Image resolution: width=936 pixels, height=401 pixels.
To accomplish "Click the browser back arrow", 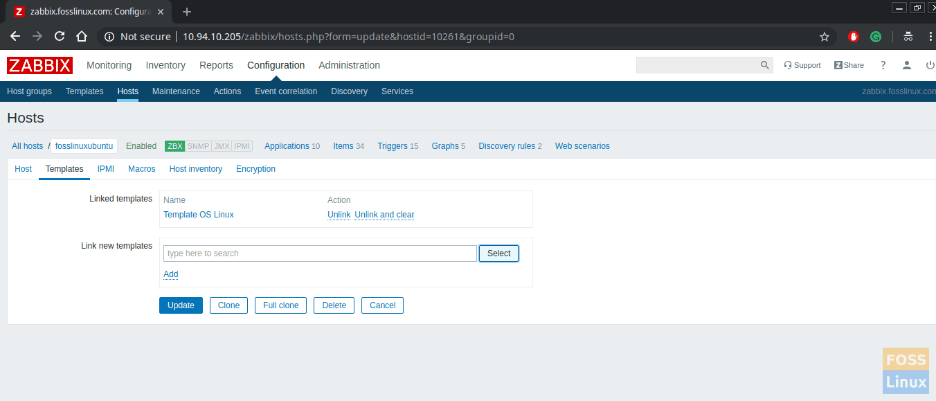I will [x=15, y=37].
